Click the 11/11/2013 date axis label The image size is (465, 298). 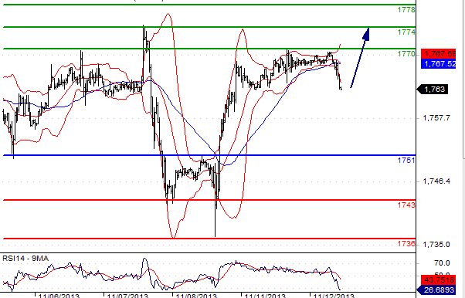coord(265,296)
